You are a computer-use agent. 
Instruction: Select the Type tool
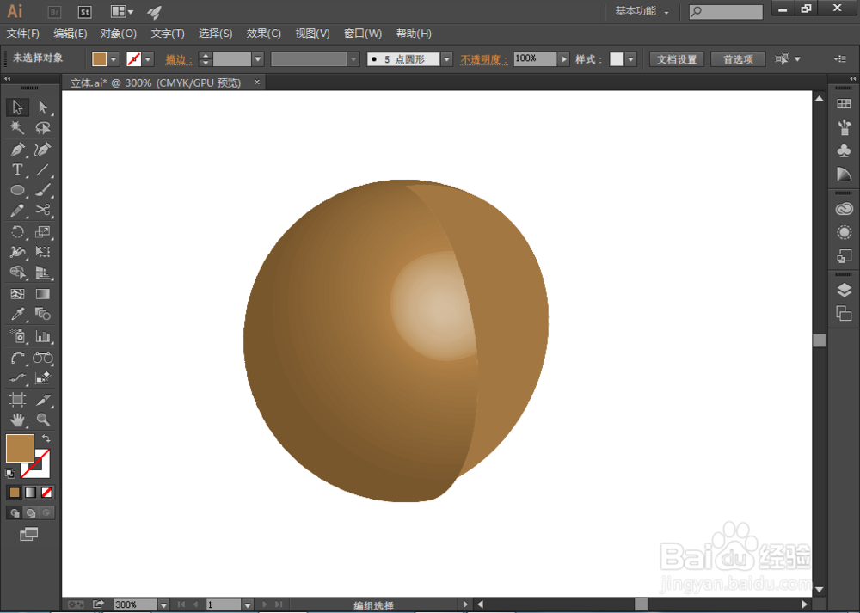pos(17,169)
